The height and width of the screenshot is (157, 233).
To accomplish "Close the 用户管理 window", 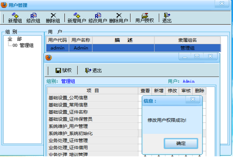I will coord(222,3).
